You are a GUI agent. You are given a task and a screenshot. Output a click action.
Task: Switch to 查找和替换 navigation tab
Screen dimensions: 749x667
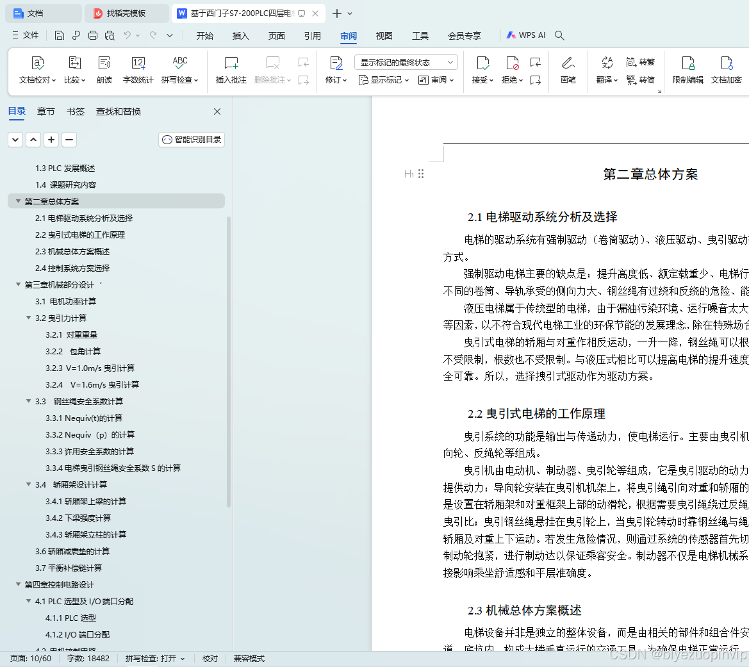coord(119,111)
